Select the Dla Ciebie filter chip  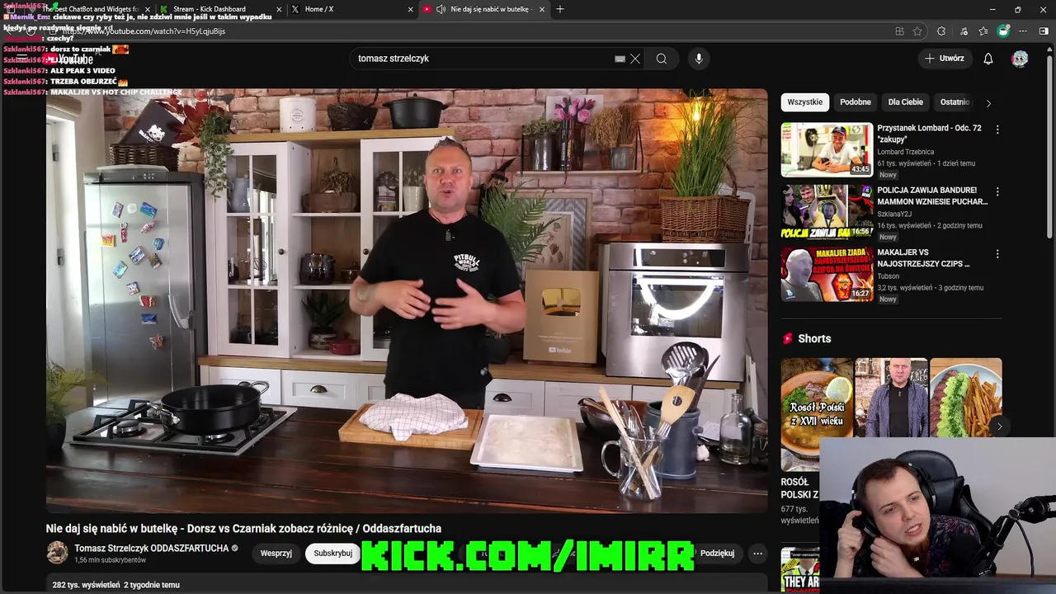click(x=906, y=102)
